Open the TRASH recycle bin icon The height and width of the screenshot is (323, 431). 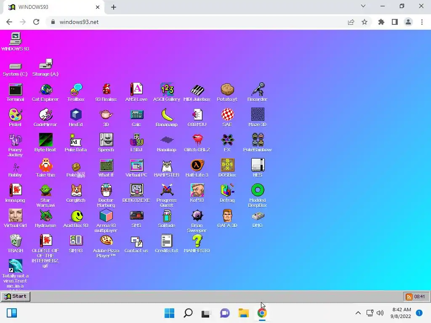tap(16, 244)
